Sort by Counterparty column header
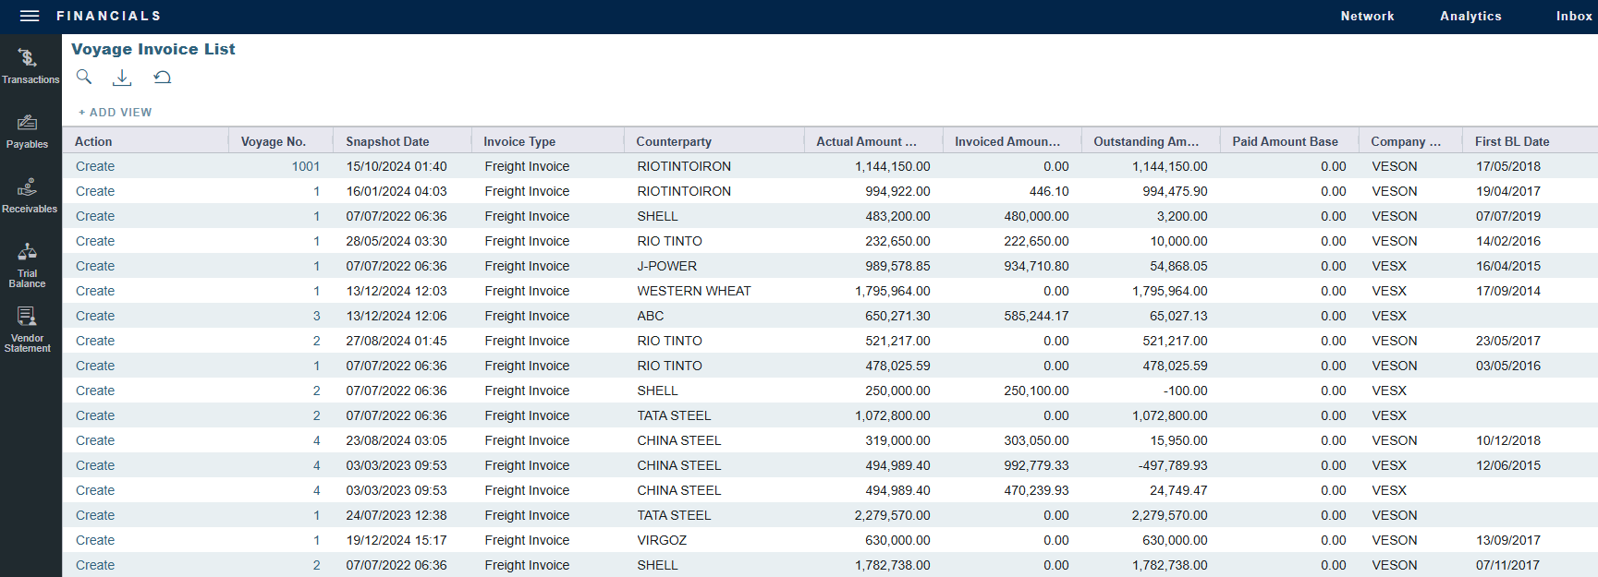Viewport: 1598px width, 577px height. [674, 141]
